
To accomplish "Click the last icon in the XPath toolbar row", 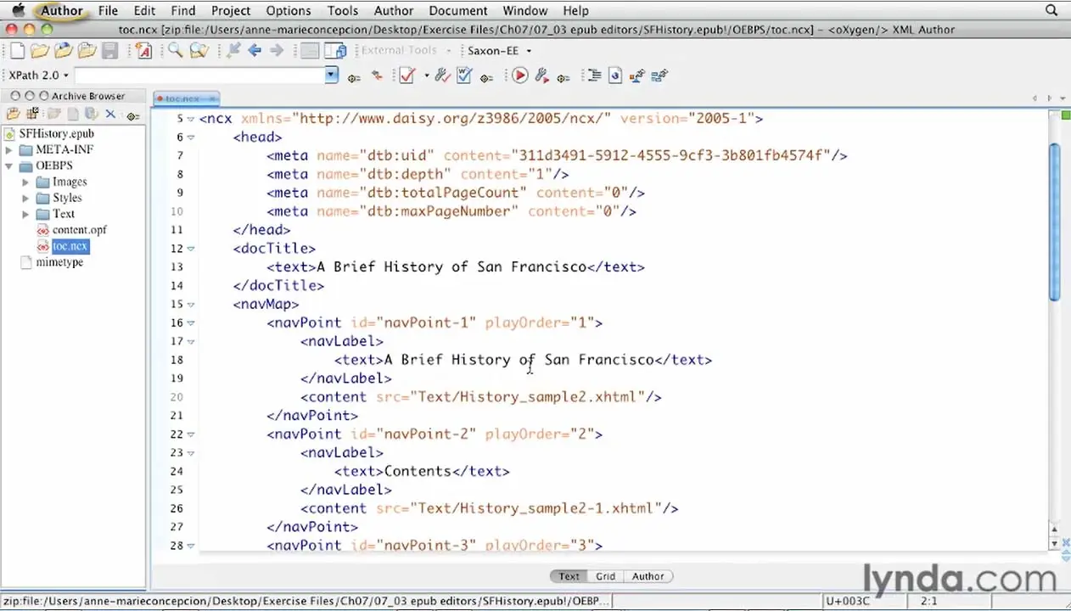I will [661, 76].
